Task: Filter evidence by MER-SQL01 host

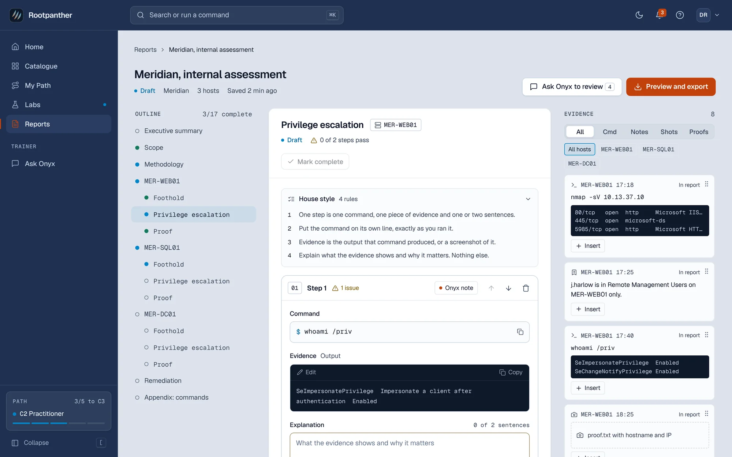Action: [658, 149]
